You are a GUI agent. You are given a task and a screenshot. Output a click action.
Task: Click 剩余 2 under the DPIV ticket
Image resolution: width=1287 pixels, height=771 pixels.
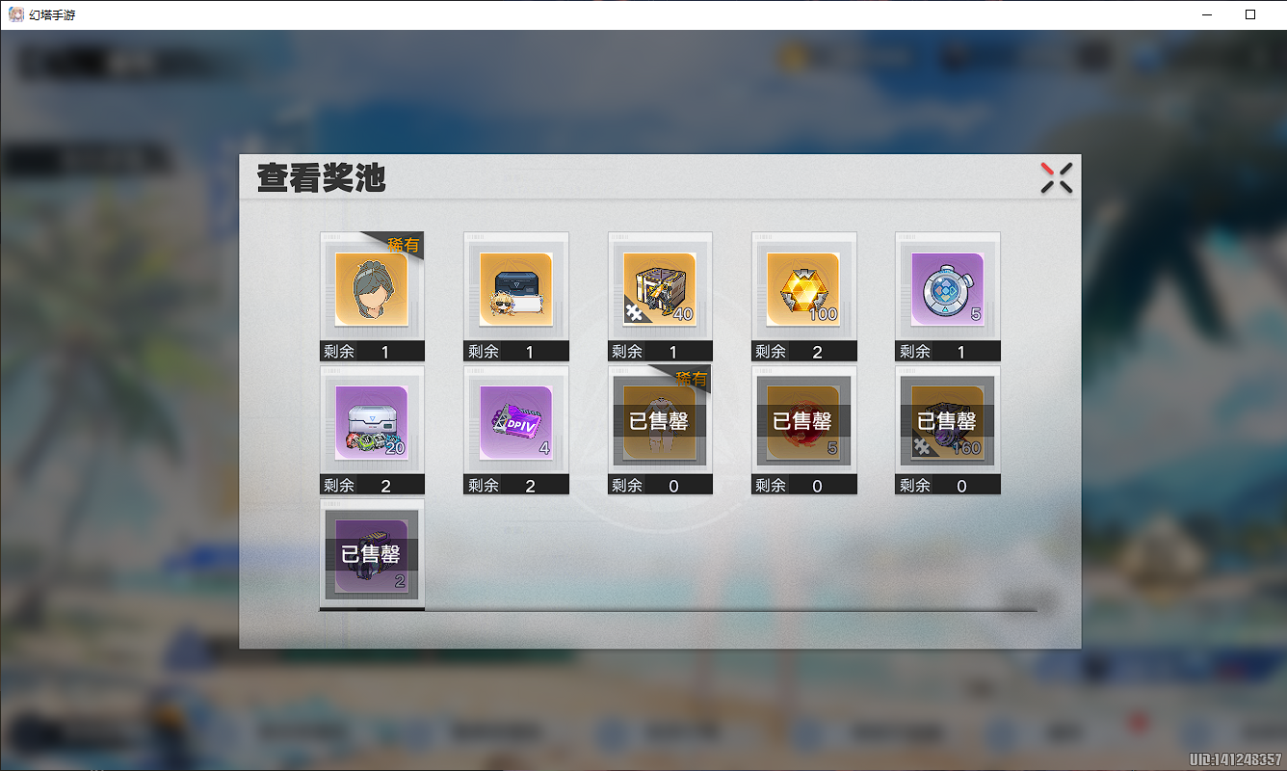pos(516,486)
